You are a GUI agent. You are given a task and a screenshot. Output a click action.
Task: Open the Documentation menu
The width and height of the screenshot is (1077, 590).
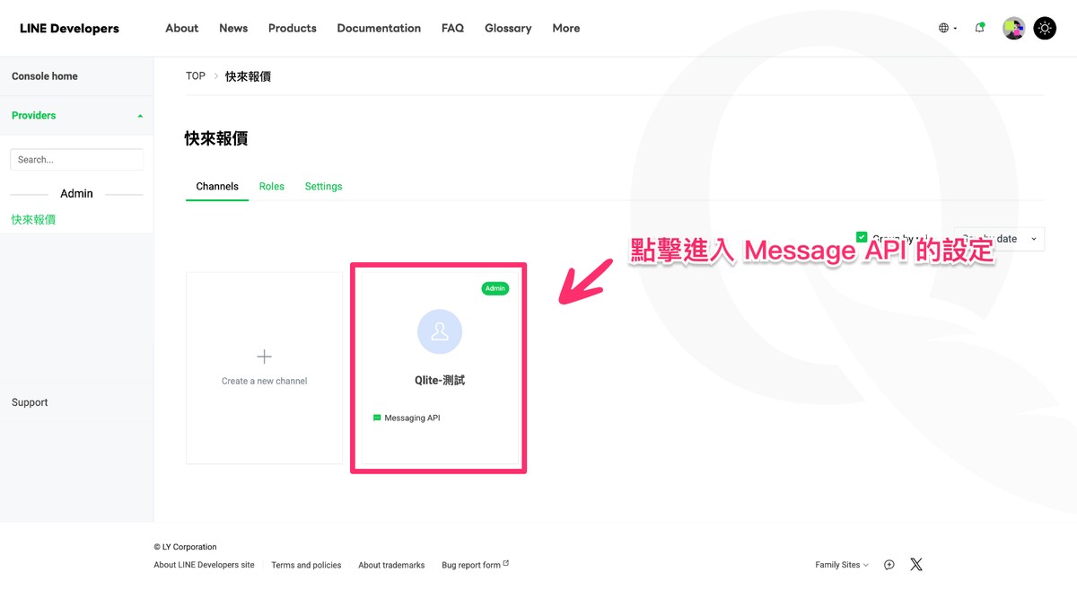379,28
